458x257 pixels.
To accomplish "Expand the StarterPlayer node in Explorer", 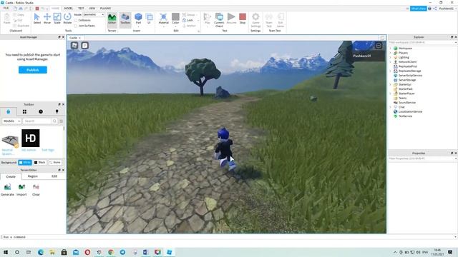I will (x=391, y=94).
